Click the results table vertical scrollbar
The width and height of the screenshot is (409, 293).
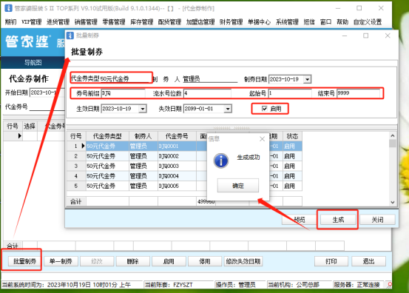(392, 169)
